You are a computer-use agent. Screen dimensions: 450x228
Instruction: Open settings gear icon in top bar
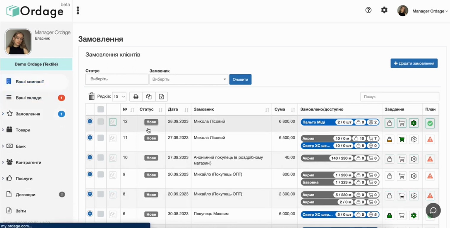tap(384, 10)
